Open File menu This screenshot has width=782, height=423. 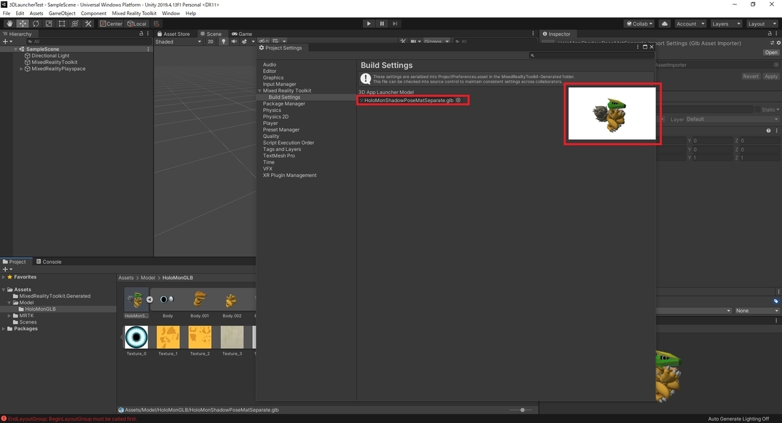click(x=7, y=13)
